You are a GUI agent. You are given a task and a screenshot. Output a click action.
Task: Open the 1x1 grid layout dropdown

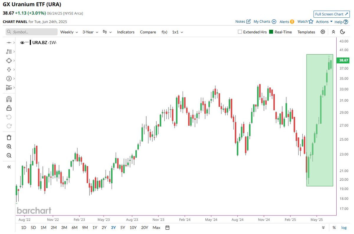tap(178, 32)
